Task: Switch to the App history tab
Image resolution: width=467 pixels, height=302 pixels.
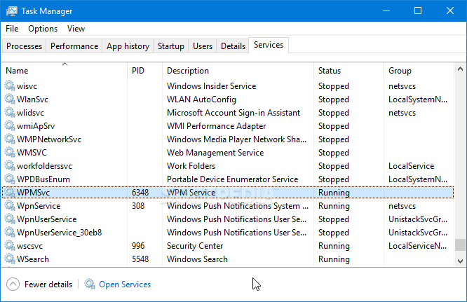Action: (128, 46)
